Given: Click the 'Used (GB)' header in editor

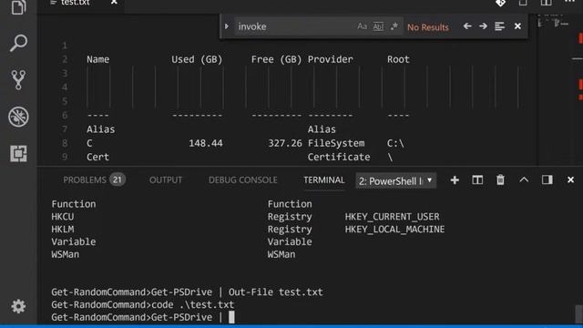Looking at the screenshot, I should pos(197,59).
